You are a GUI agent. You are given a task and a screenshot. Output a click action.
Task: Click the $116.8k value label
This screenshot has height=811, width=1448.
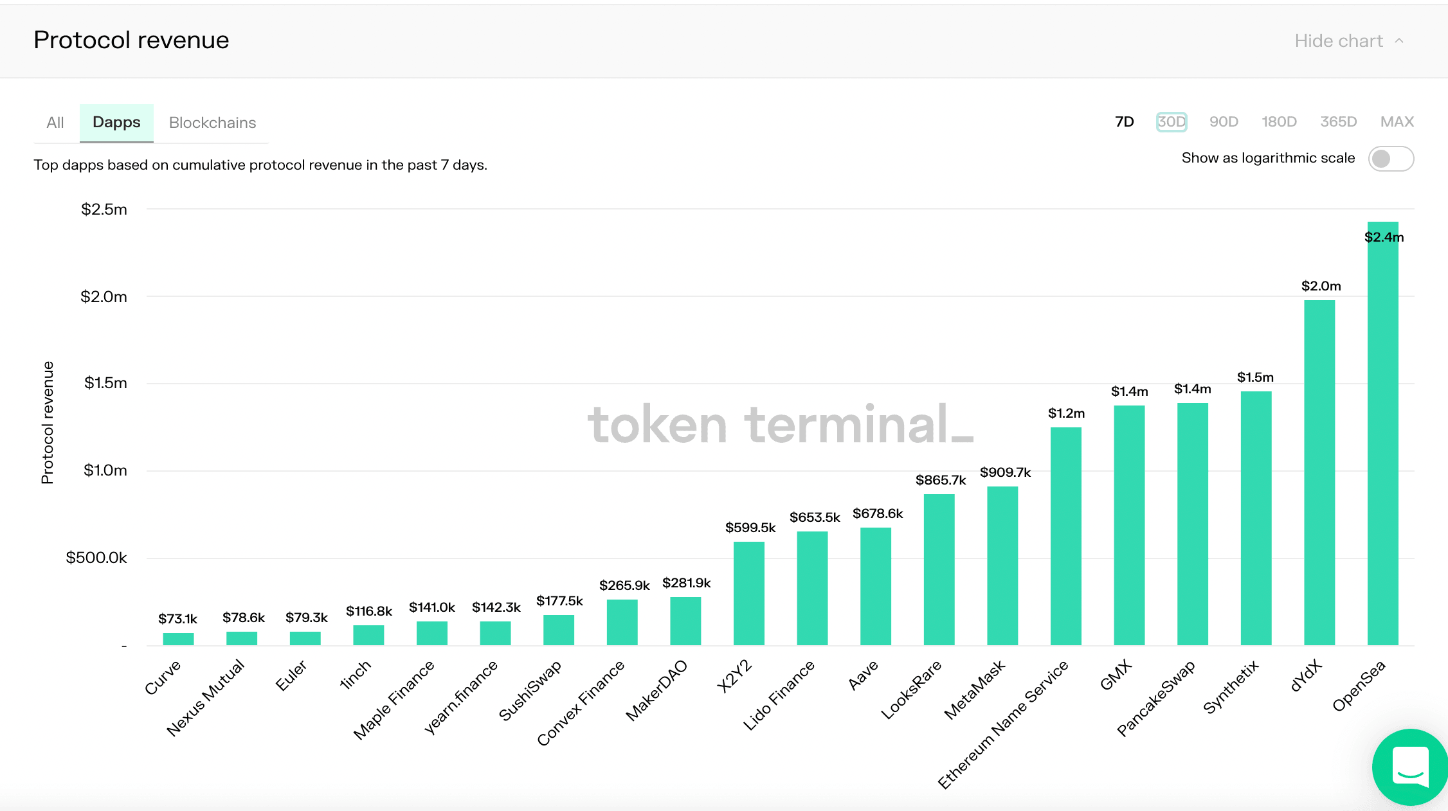[368, 611]
